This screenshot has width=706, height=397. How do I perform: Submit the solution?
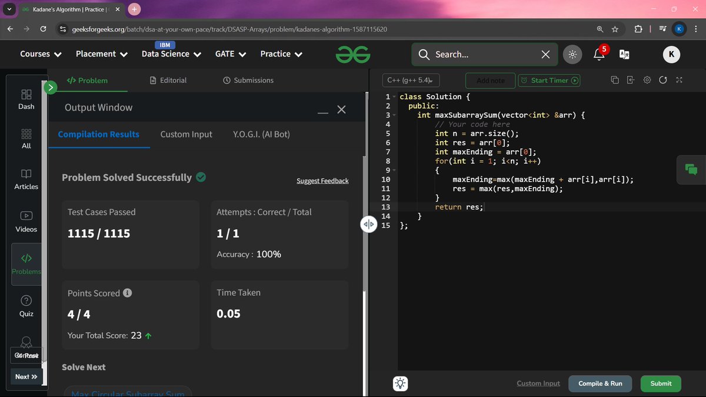pos(661,383)
